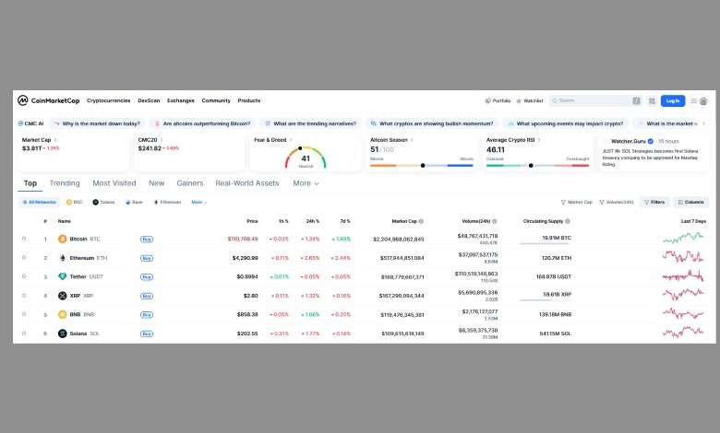Viewport: 720px width, 433px height.
Task: Click the Tether coin icon
Action: click(63, 276)
